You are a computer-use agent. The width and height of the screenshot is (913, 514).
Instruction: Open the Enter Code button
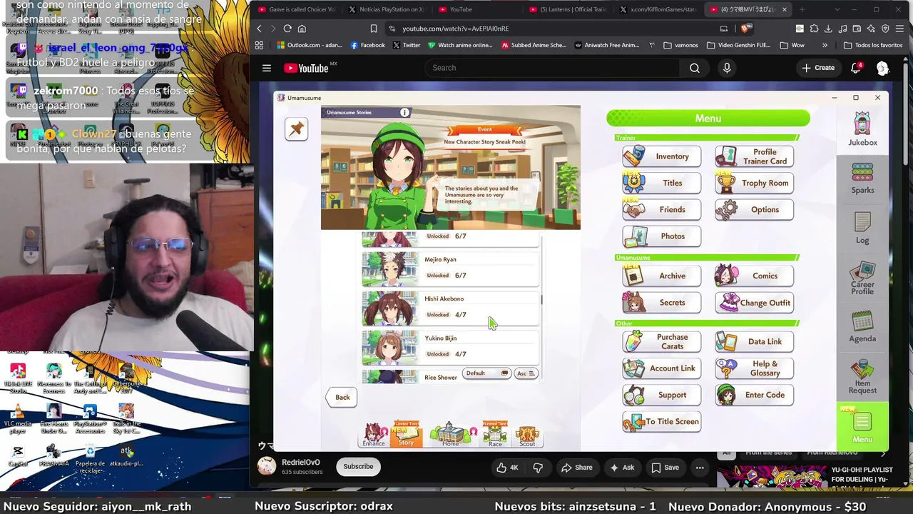(754, 395)
